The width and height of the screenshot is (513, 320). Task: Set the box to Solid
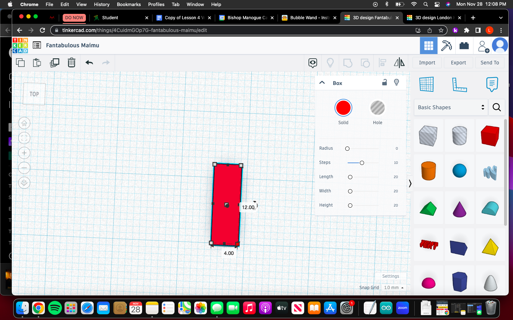(x=343, y=108)
